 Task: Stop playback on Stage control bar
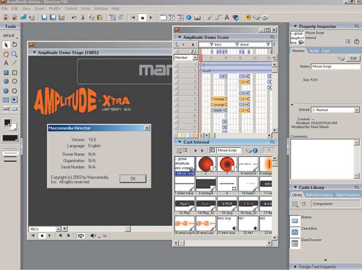tap(42, 236)
